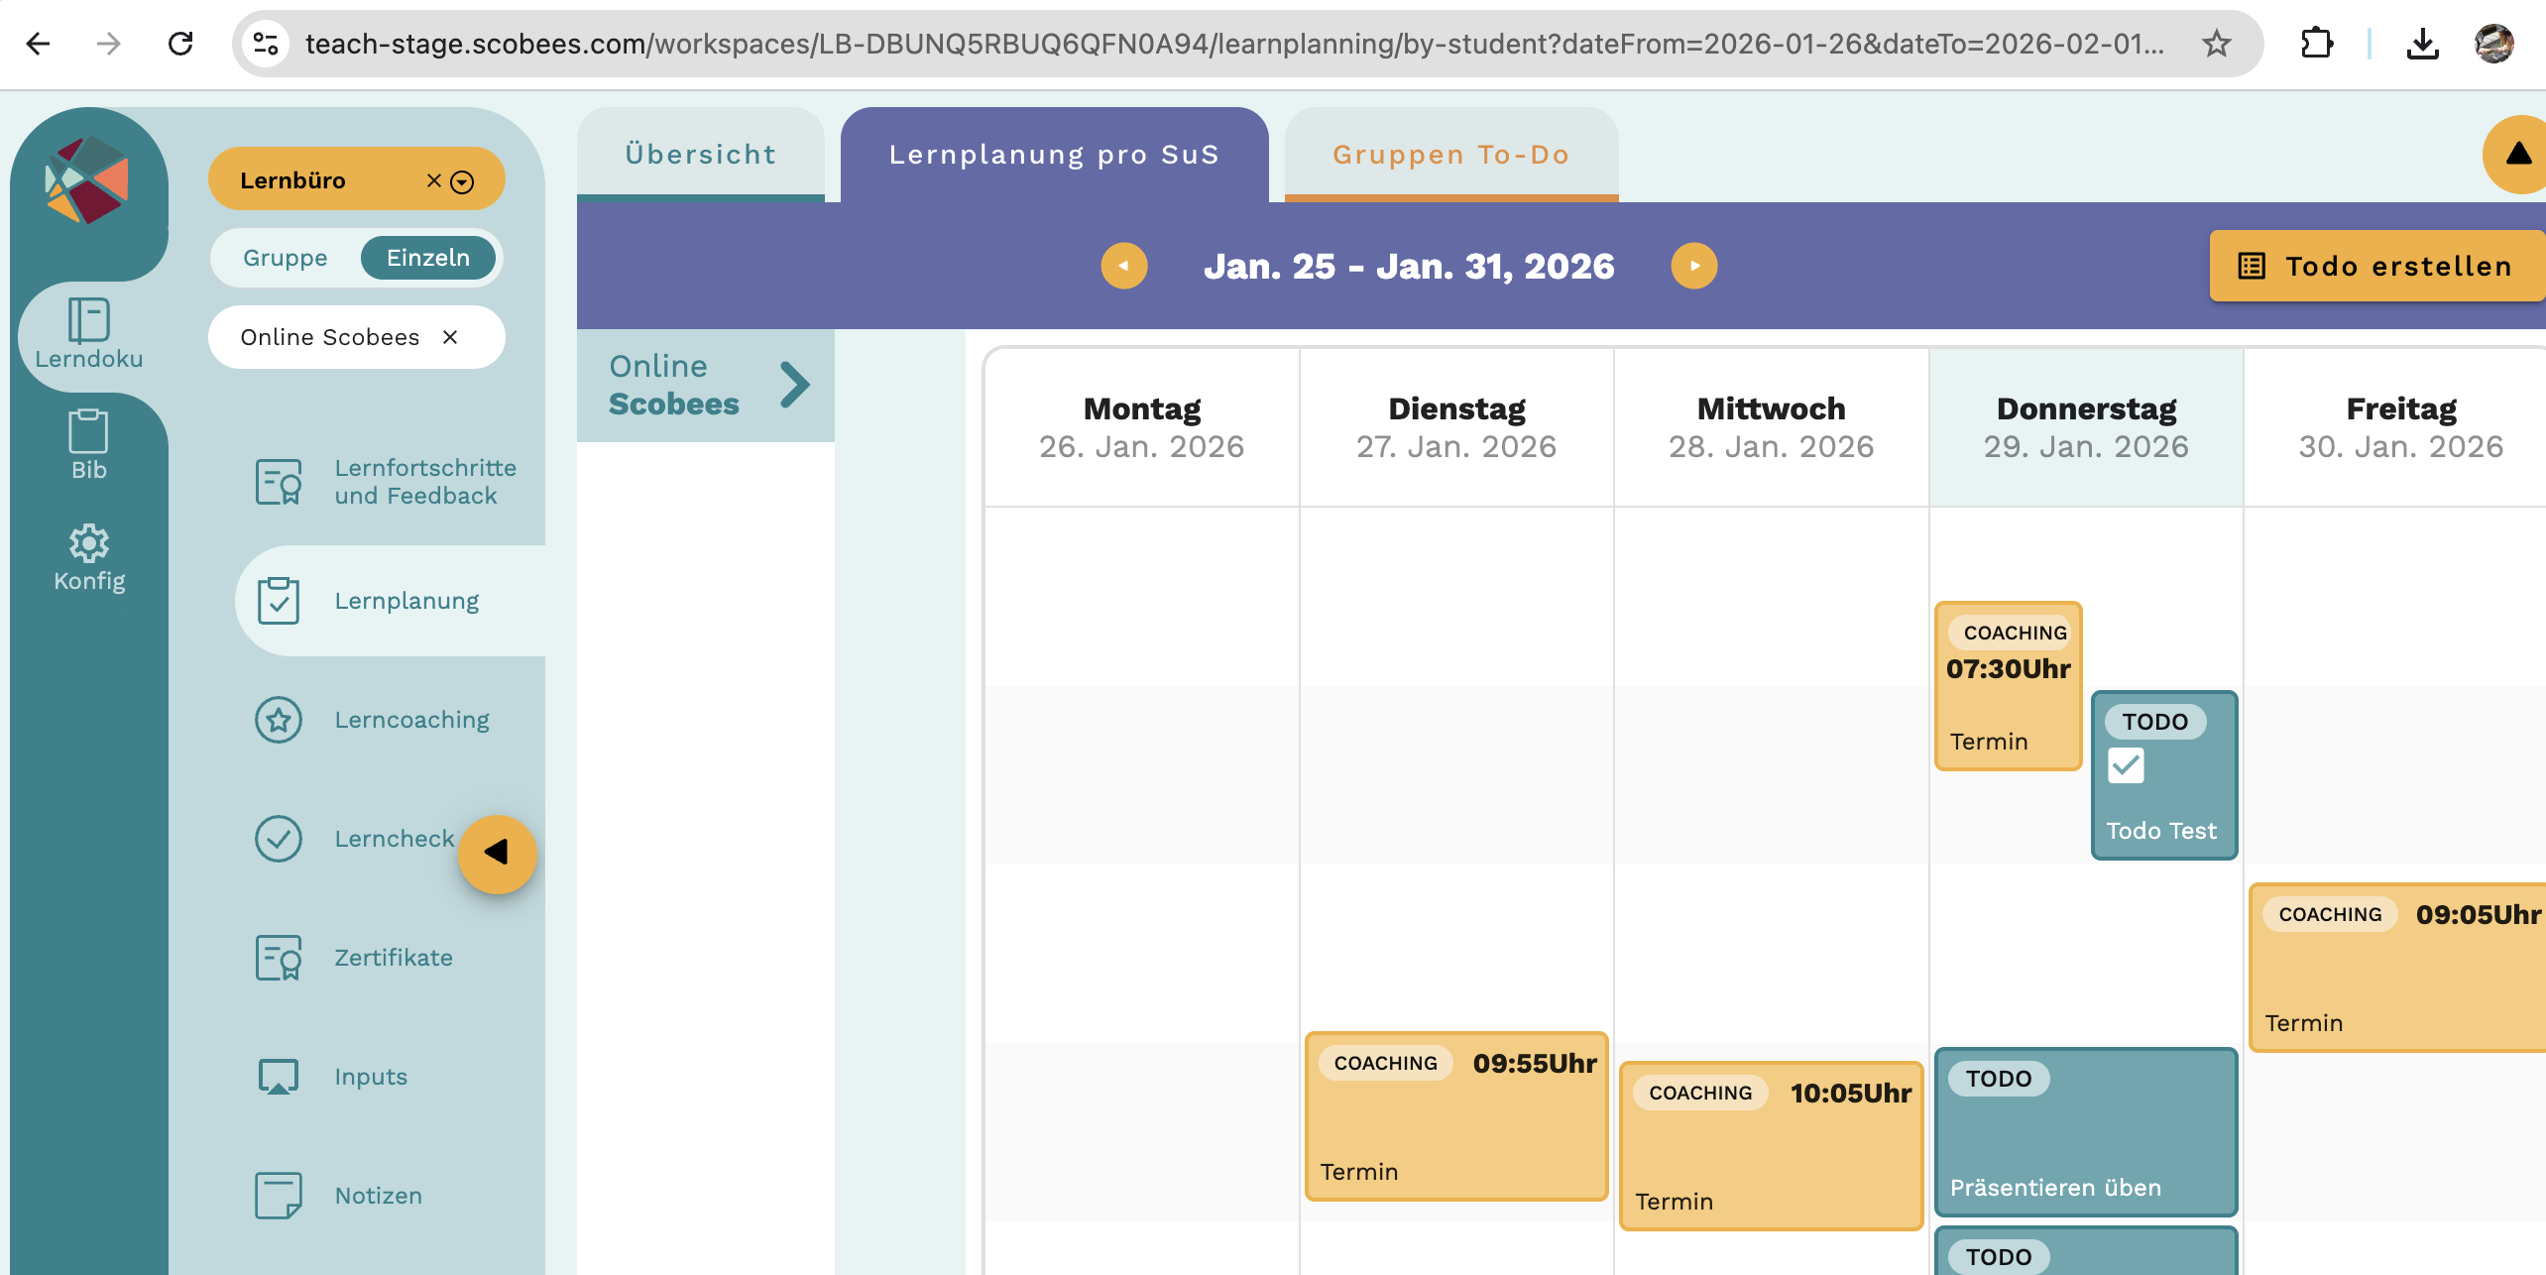
Task: Expand the Online Scobees student chevron
Action: tap(795, 385)
